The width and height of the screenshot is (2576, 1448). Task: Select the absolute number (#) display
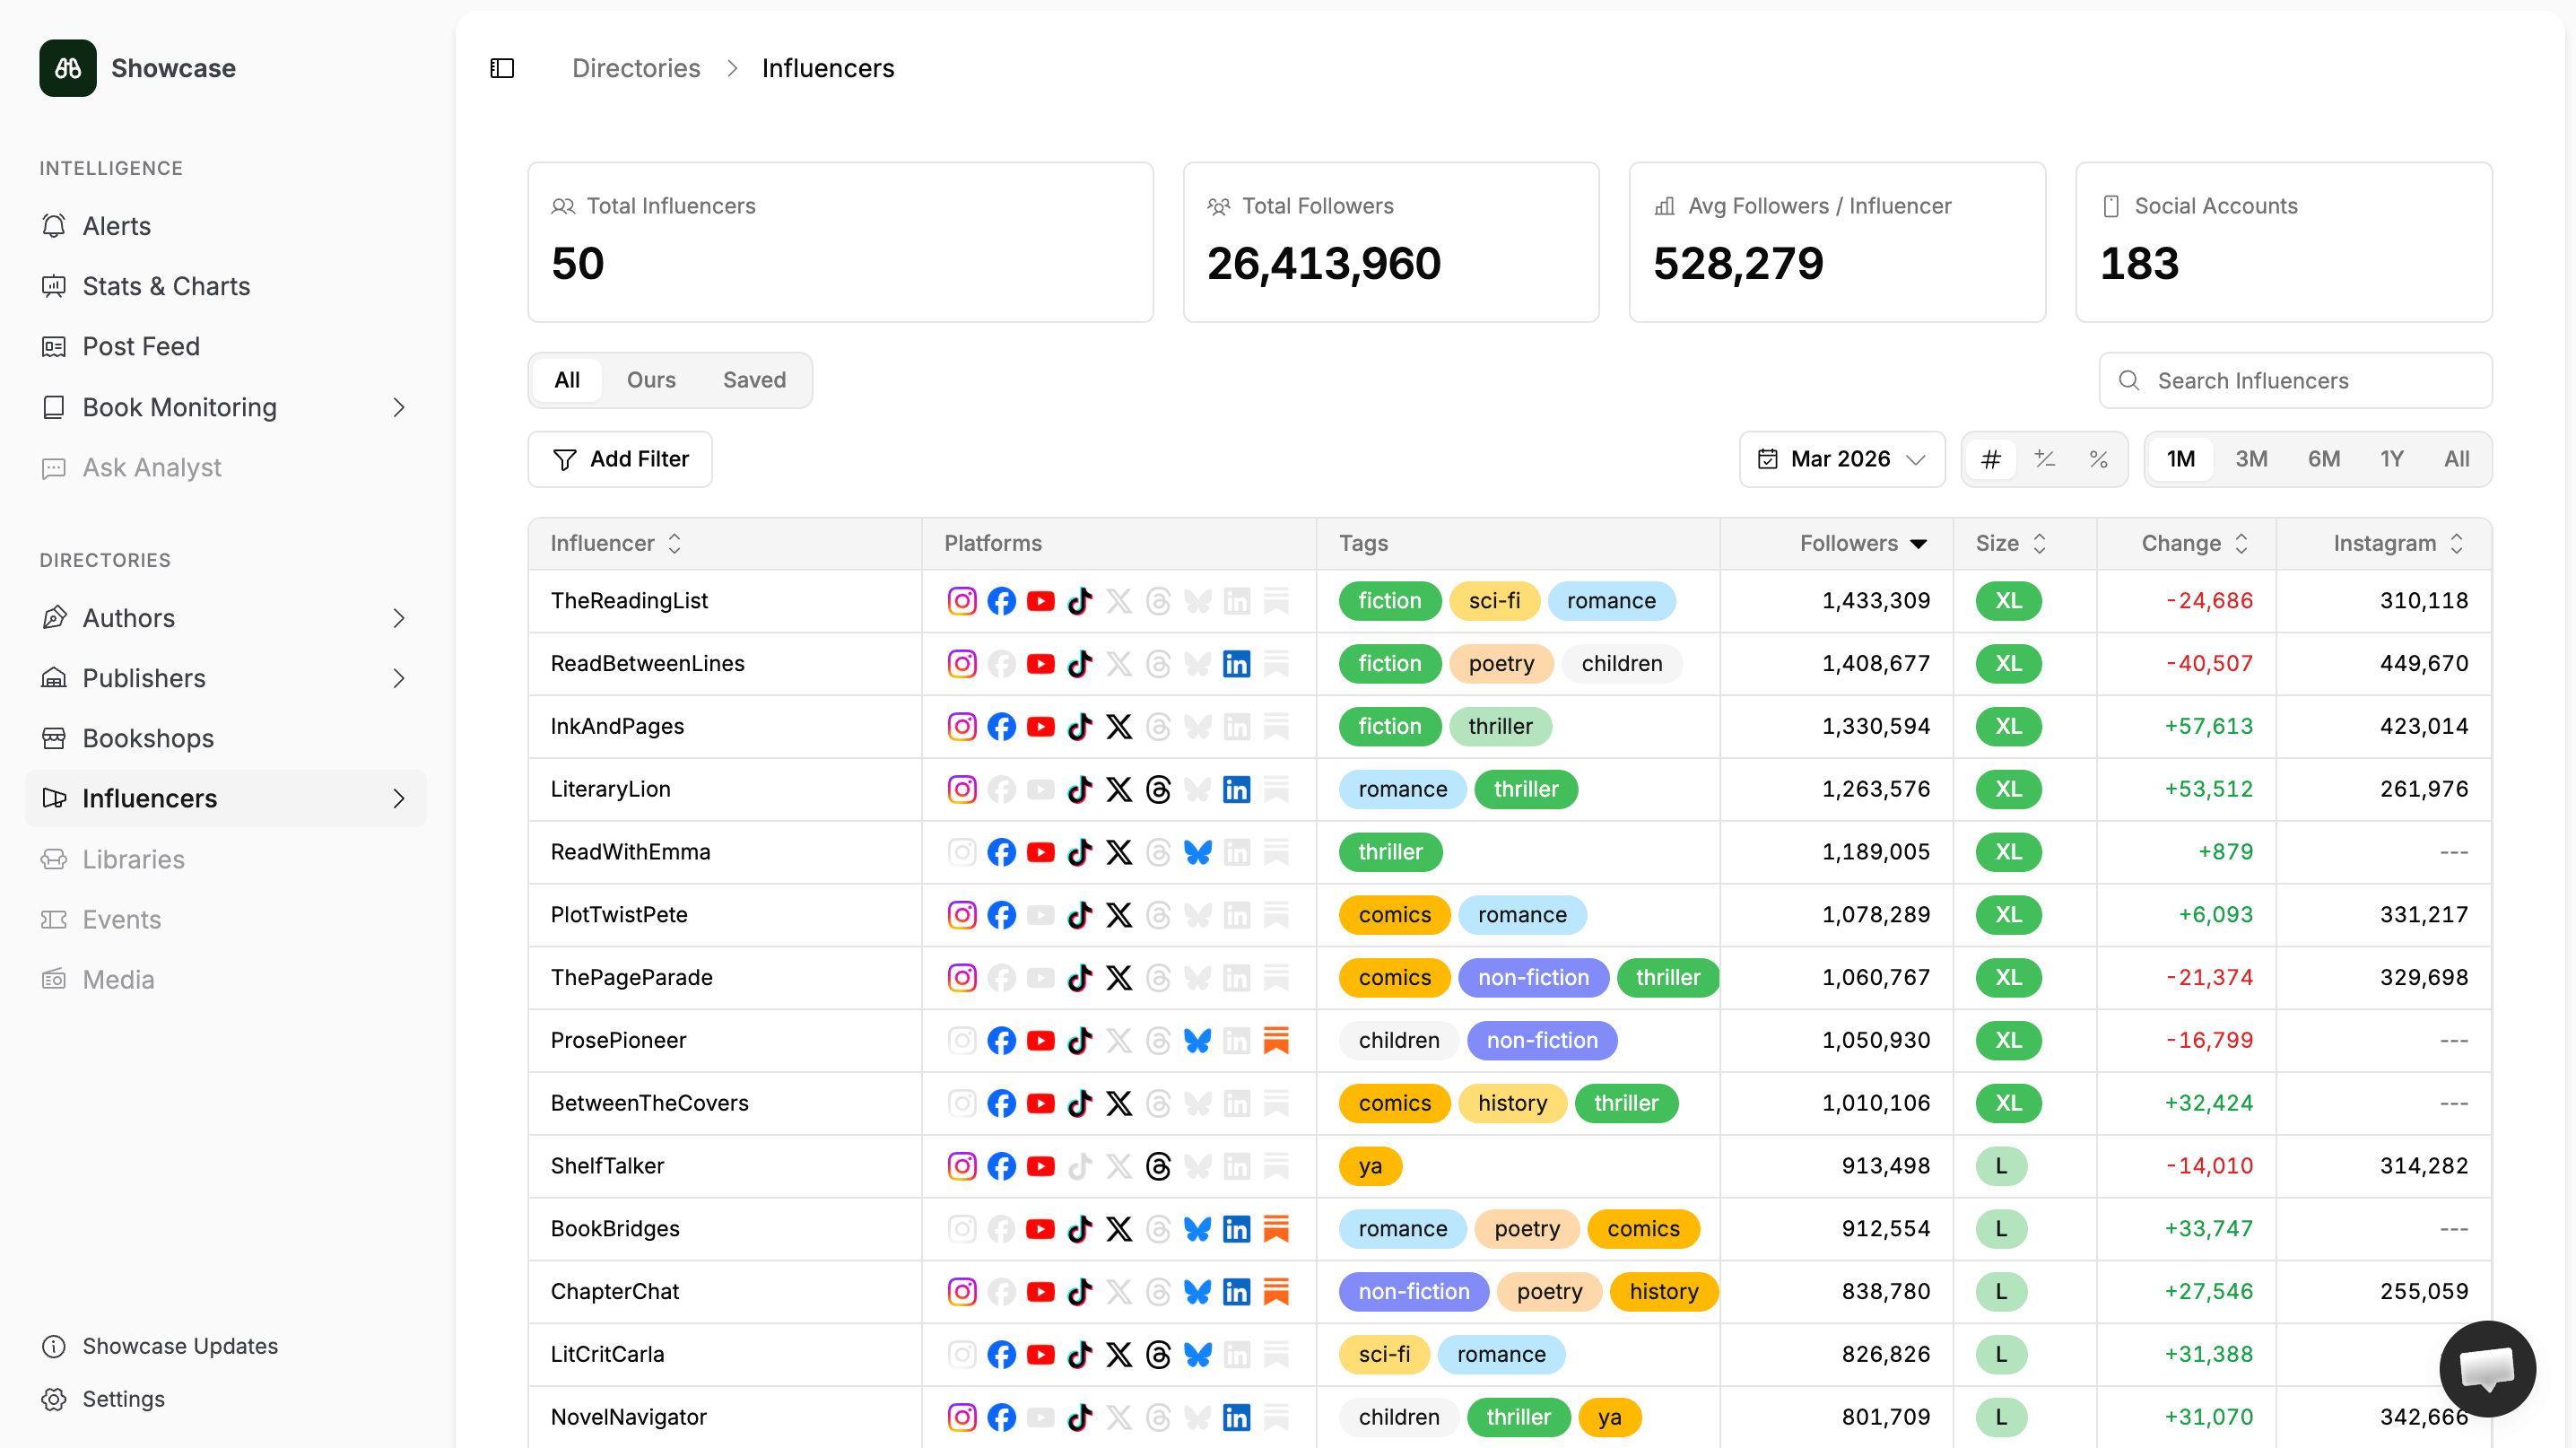point(1990,459)
